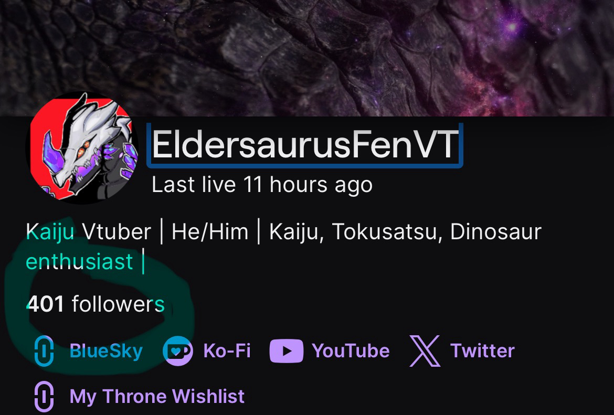Click the X logo icon

click(x=425, y=351)
